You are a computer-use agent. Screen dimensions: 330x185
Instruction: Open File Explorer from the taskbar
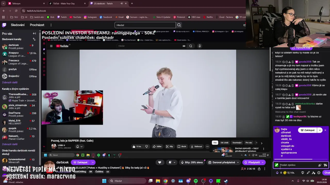158,181
